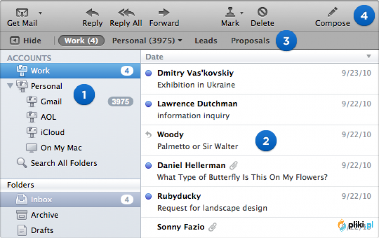Open the Get Mail dropdown arrow
Viewport: 379px width, 238px height.
40,13
